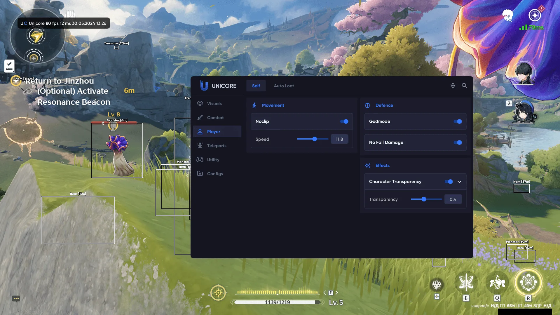Click left arrow next to E indicator

325,293
